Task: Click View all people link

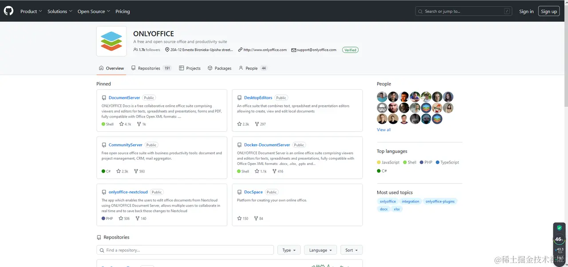Action: [384, 130]
